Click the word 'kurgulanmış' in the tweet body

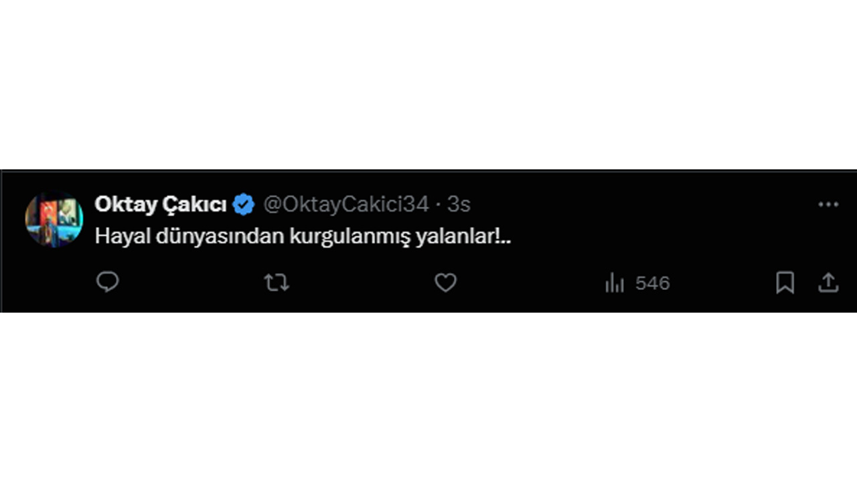pyautogui.click(x=350, y=238)
